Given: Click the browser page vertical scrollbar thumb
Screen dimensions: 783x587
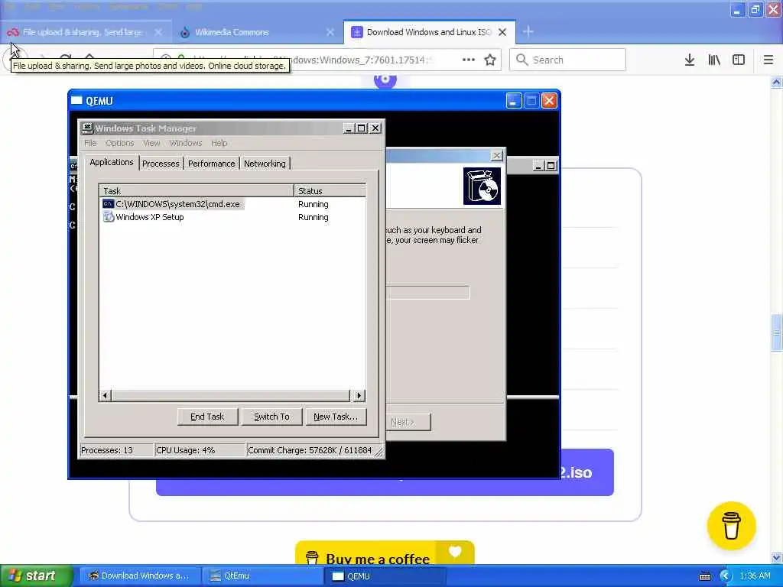Looking at the screenshot, I should [x=776, y=333].
